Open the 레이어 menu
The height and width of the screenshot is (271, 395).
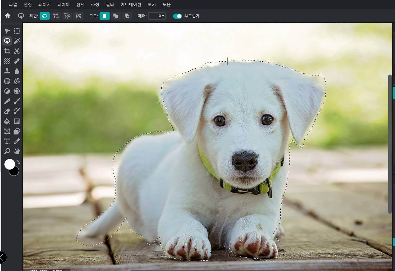tap(64, 5)
